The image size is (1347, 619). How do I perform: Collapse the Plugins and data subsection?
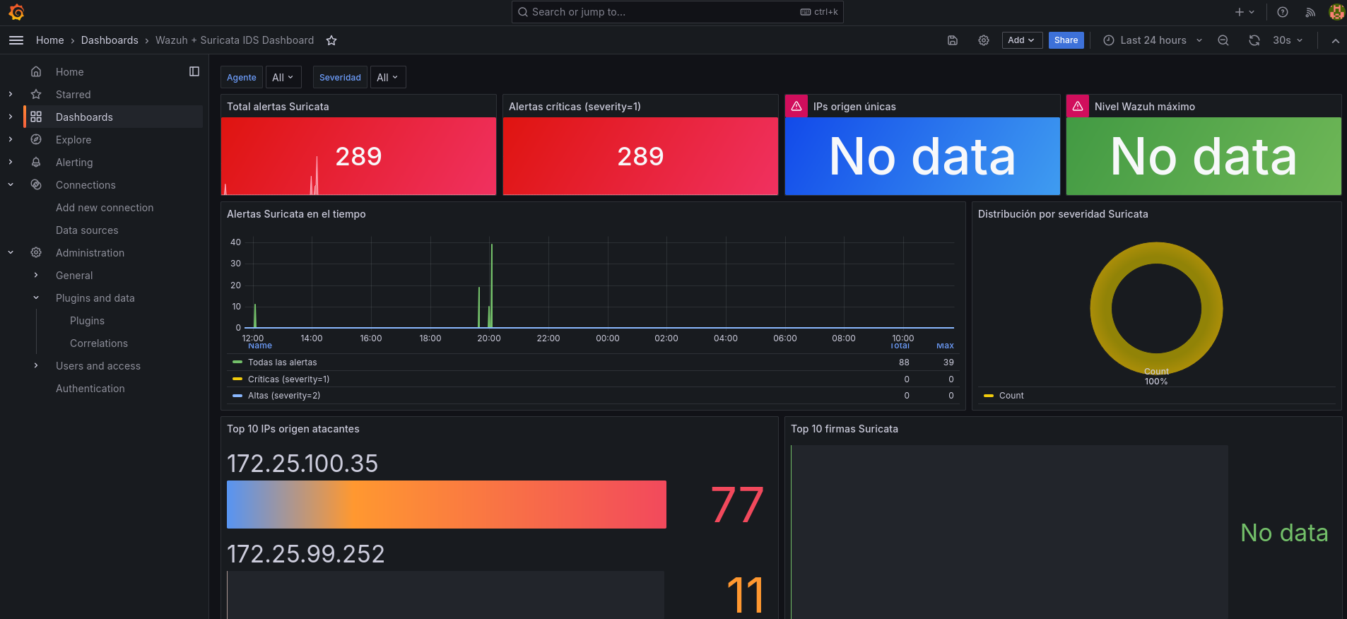click(x=36, y=297)
